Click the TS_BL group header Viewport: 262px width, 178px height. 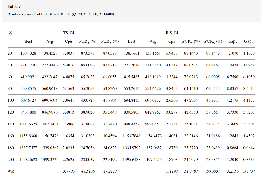pos(69,33)
